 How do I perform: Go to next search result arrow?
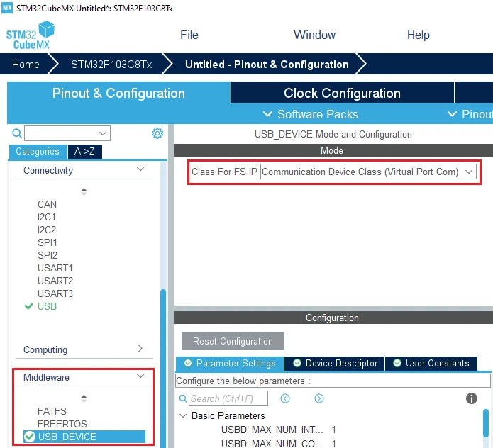(318, 398)
